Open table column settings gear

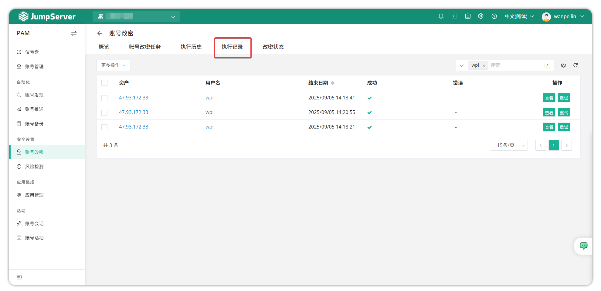(x=563, y=65)
